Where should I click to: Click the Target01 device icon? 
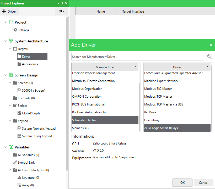pos(15,49)
